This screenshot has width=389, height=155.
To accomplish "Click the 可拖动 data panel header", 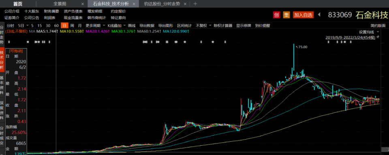I will click(x=16, y=51).
